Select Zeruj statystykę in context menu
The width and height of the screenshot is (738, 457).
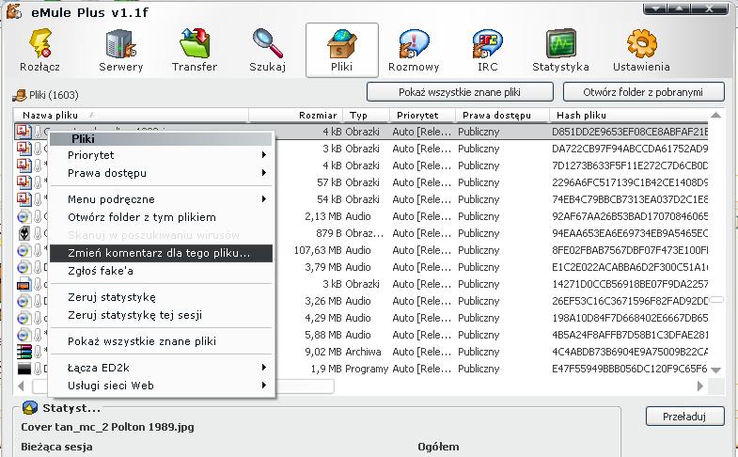(161, 297)
